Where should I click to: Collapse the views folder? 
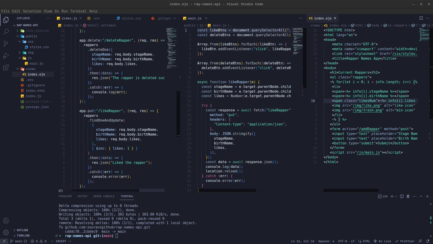[34, 69]
